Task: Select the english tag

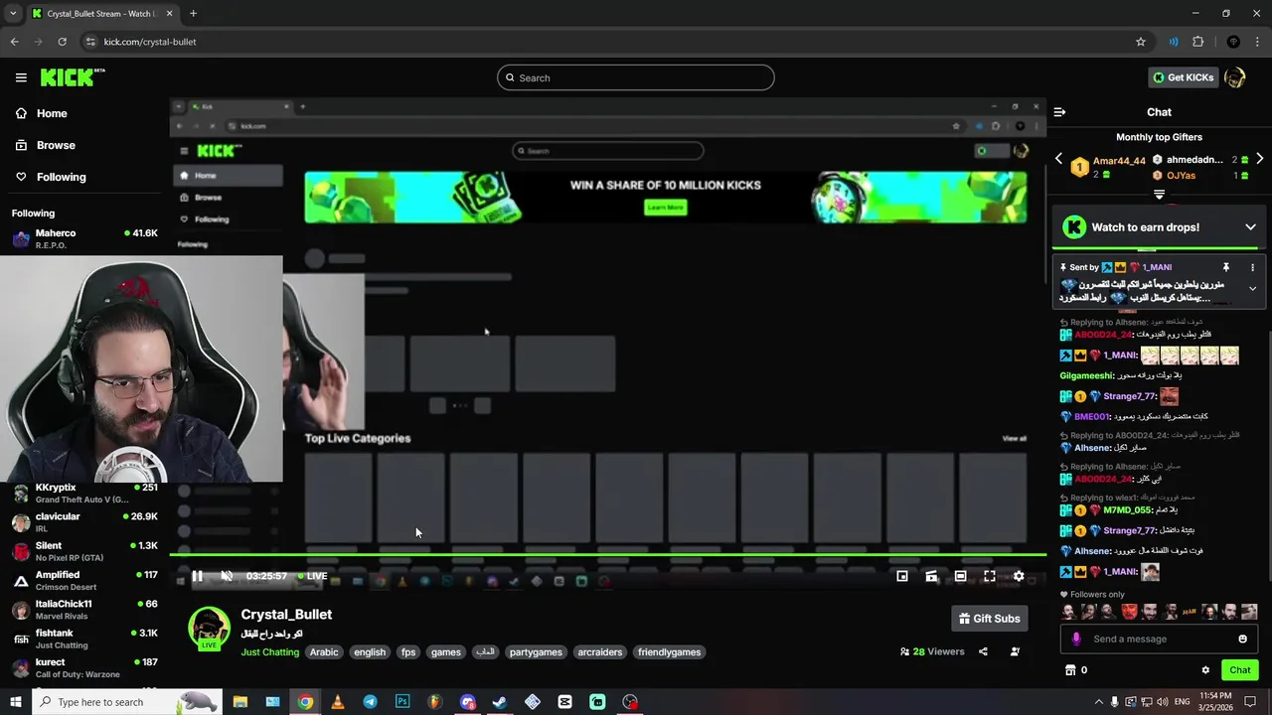Action: (x=369, y=652)
